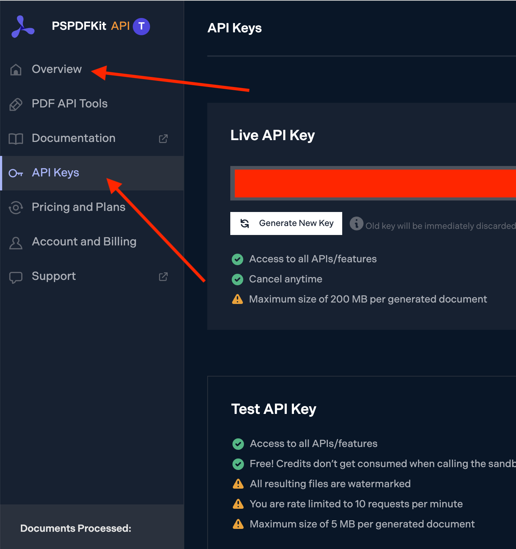Click the Live API Key field
Viewport: 516px width, 549px height.
pyautogui.click(x=374, y=184)
